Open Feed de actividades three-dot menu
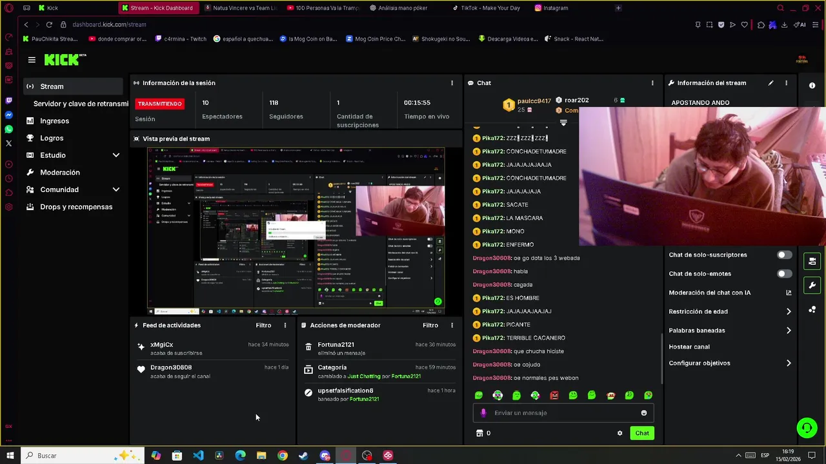This screenshot has height=464, width=826. [285, 325]
